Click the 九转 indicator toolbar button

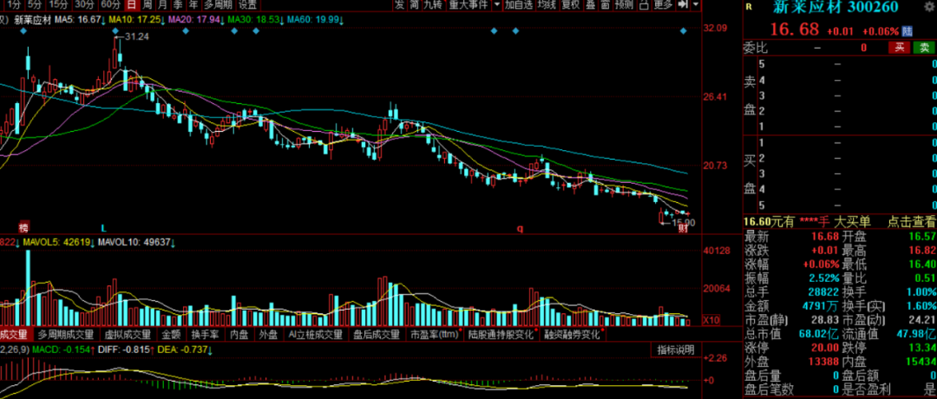click(x=433, y=5)
